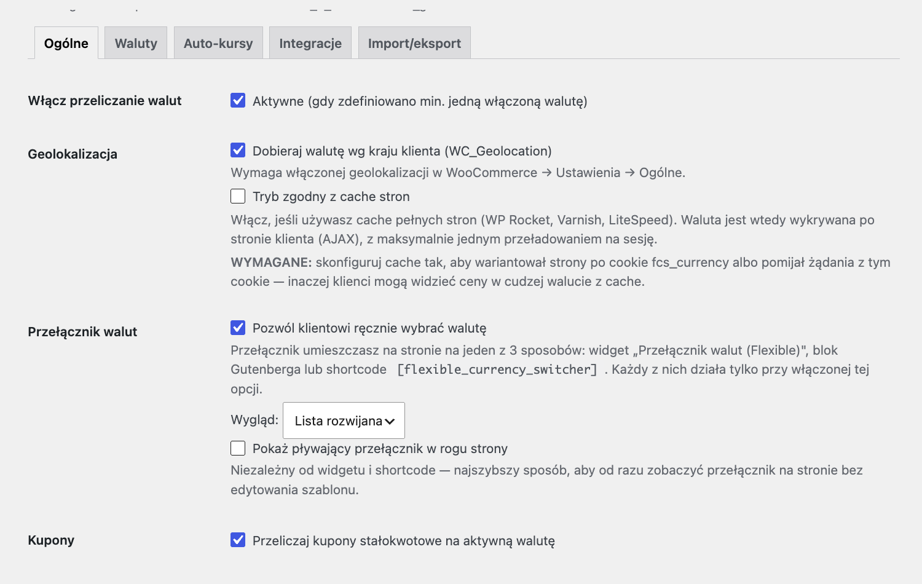Click the [flexible_currency_switcher] shortcode text
922x584 pixels.
(x=497, y=369)
